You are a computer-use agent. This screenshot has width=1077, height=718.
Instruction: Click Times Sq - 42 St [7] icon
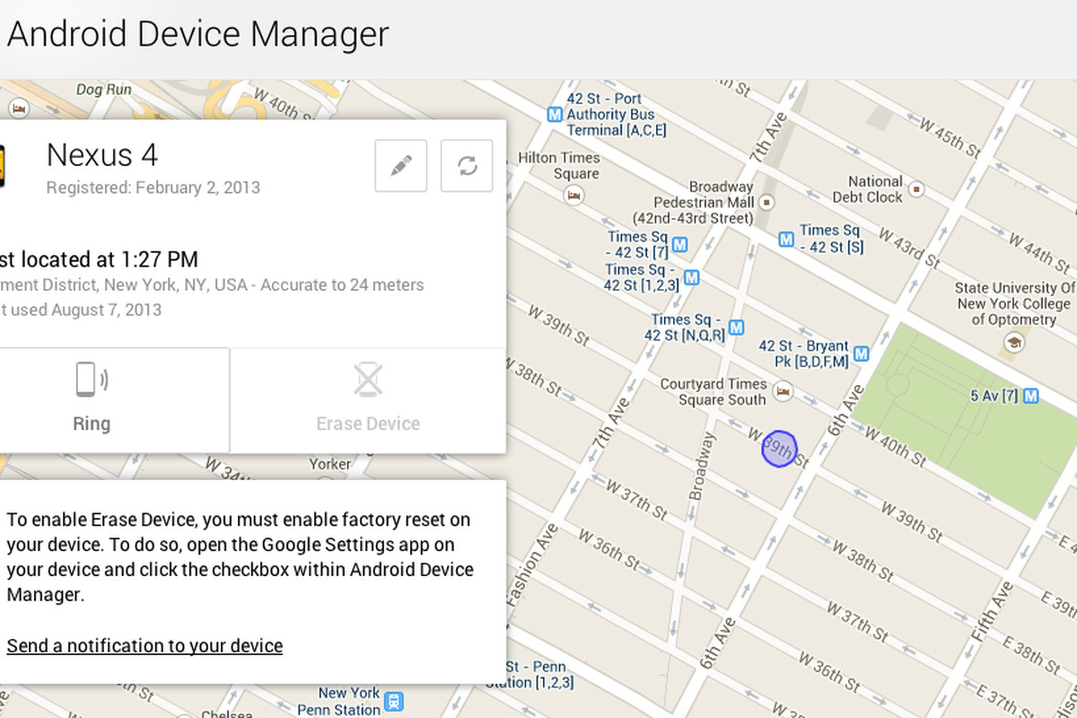point(679,244)
